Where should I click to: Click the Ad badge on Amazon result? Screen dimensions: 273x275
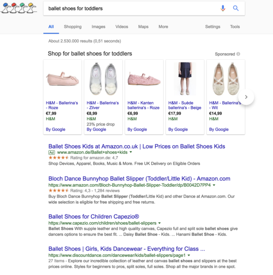51,153
